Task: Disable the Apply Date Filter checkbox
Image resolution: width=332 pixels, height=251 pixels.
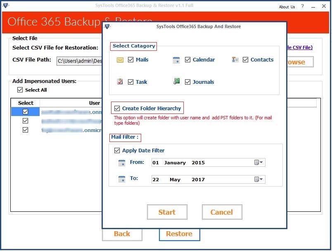Action: [117, 151]
